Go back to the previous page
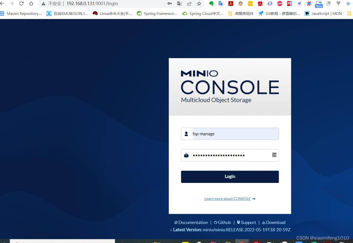 click(2, 4)
